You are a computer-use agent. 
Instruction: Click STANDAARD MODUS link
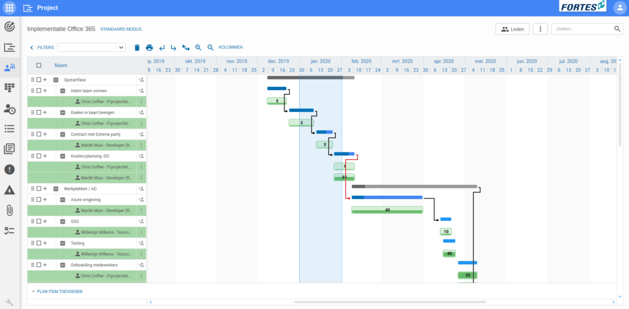pos(121,29)
